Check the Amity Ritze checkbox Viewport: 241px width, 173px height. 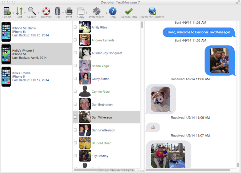[75, 27]
